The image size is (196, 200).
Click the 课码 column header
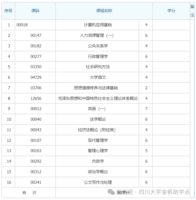(x=35, y=11)
